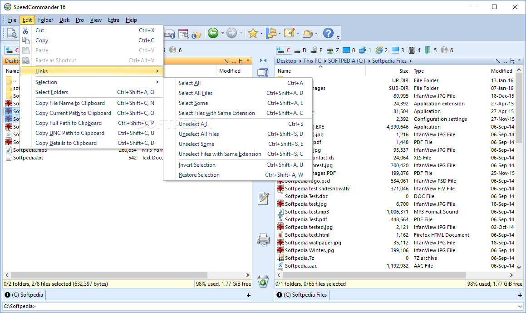Screen dimensions: 526x313
Task: Click the asterisk button in left path bar
Action: (x=248, y=61)
